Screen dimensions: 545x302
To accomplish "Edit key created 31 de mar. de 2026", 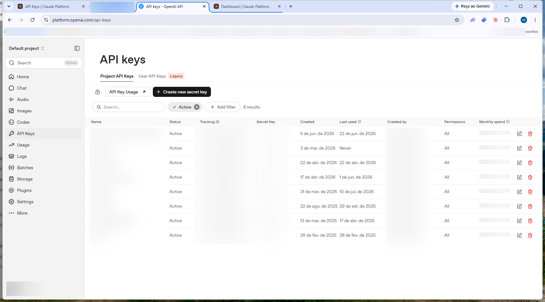I will pyautogui.click(x=519, y=192).
